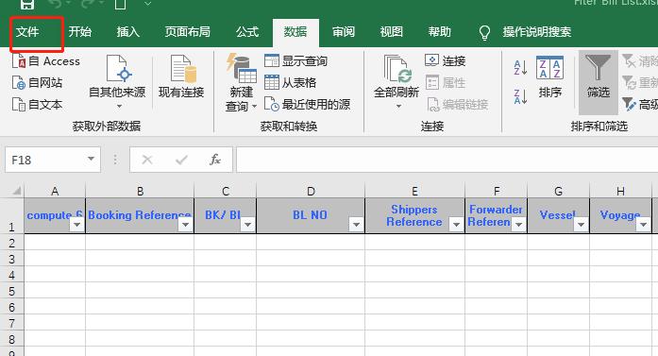Click the insert function fx button
The image size is (658, 356).
click(215, 160)
